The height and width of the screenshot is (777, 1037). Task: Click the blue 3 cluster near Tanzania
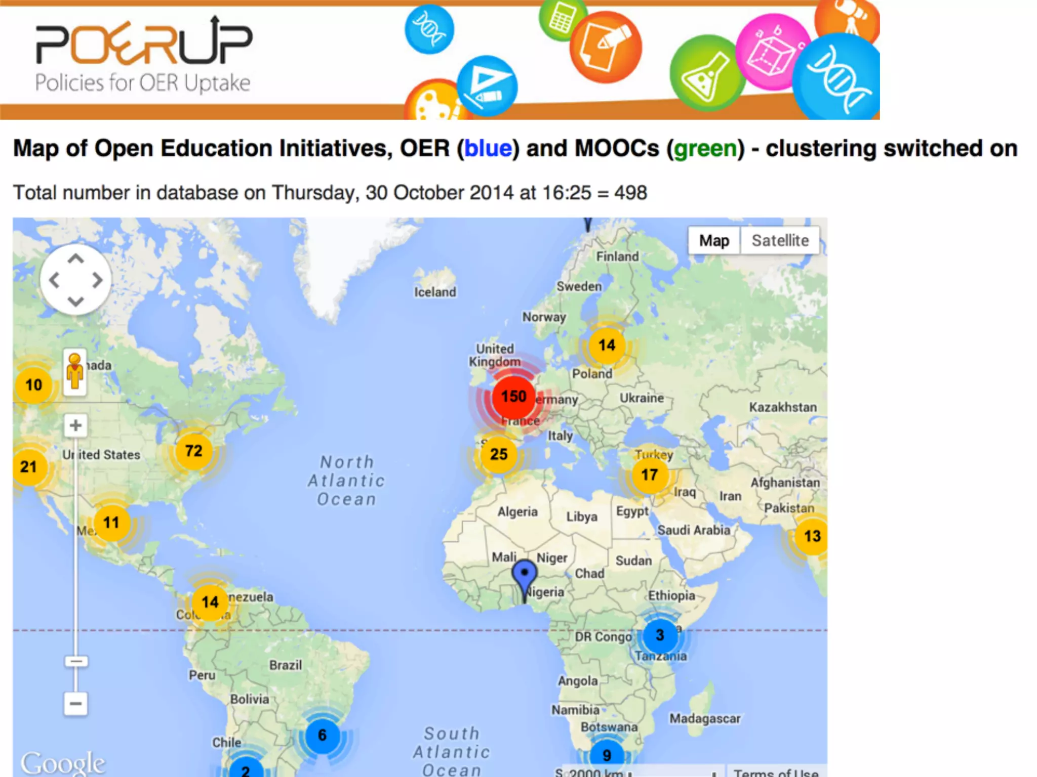pos(660,635)
